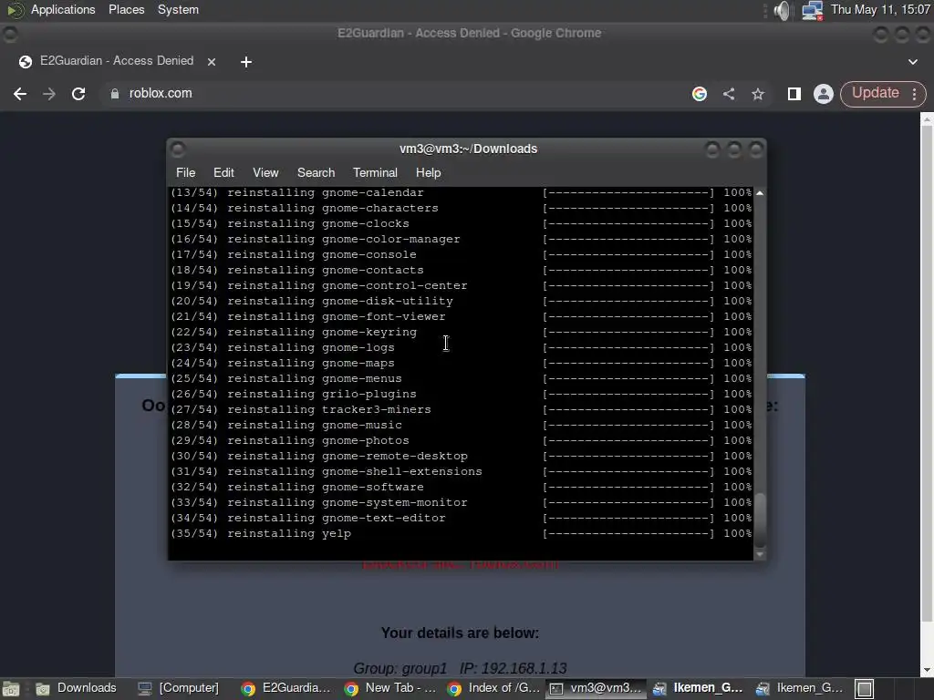Click the workspace switcher in taskbar
This screenshot has width=934, height=700.
point(865,689)
